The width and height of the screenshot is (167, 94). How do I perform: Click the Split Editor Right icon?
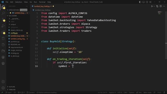coord(161,6)
